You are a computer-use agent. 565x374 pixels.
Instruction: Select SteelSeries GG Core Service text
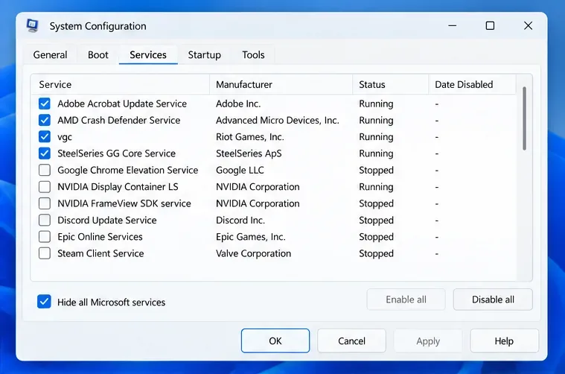tap(116, 153)
